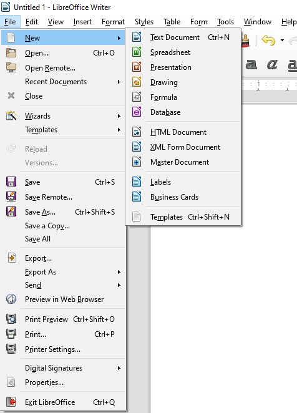Select Properties... menu entry

tap(63, 382)
